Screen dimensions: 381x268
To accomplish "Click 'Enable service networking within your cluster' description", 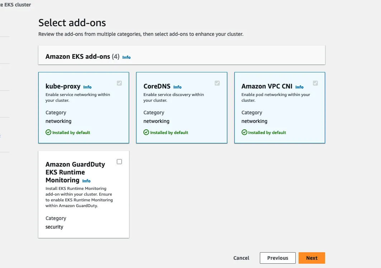I will pos(78,97).
